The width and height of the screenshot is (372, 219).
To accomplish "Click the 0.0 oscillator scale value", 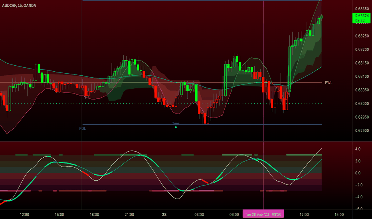I will click(358, 173).
